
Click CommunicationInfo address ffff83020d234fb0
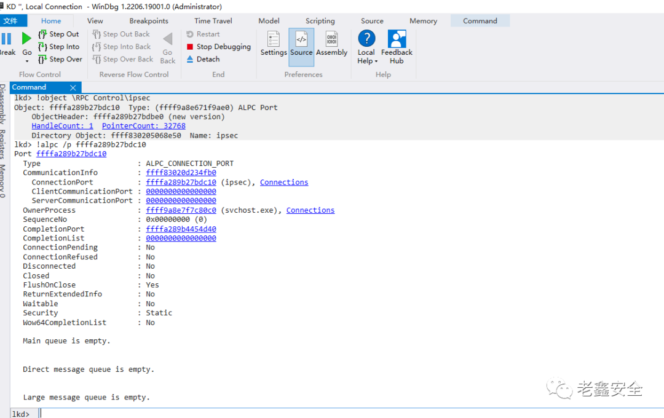click(181, 172)
